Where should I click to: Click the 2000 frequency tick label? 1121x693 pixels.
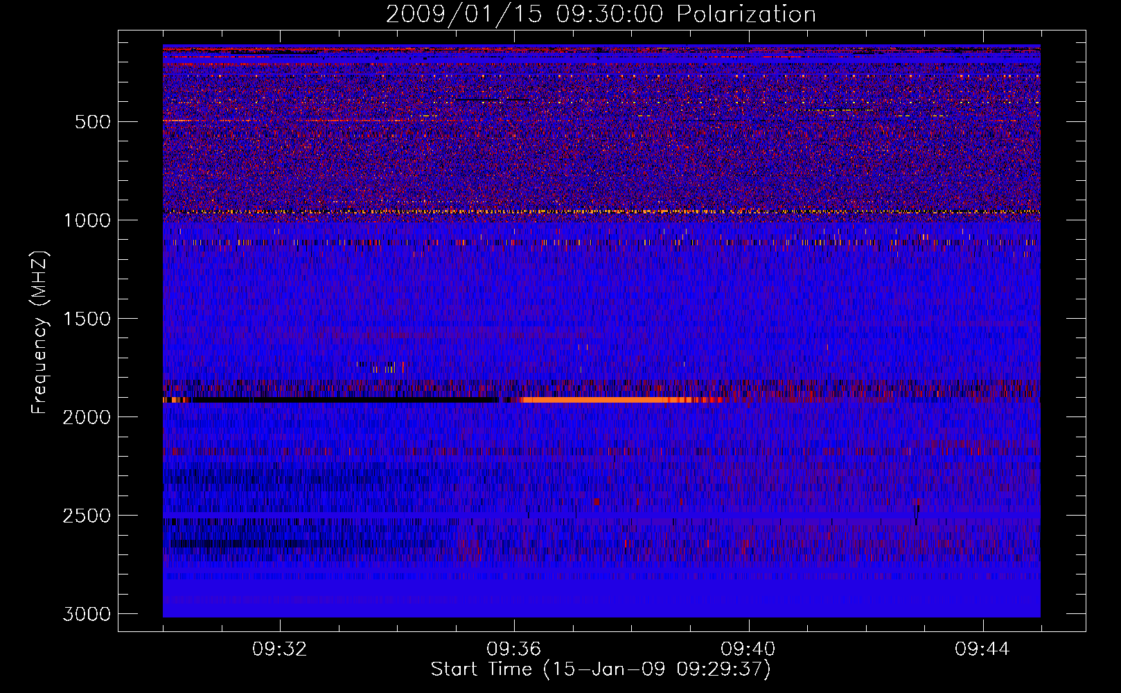pos(87,417)
